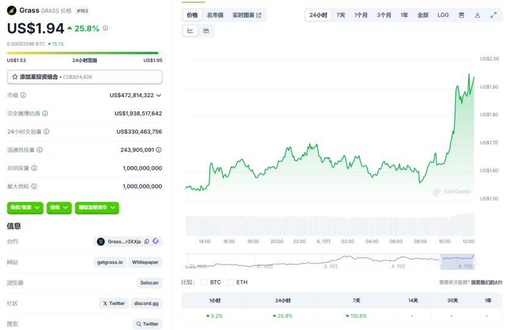
Task: Click the 0.00002596 BTC price text
Action: point(26,43)
